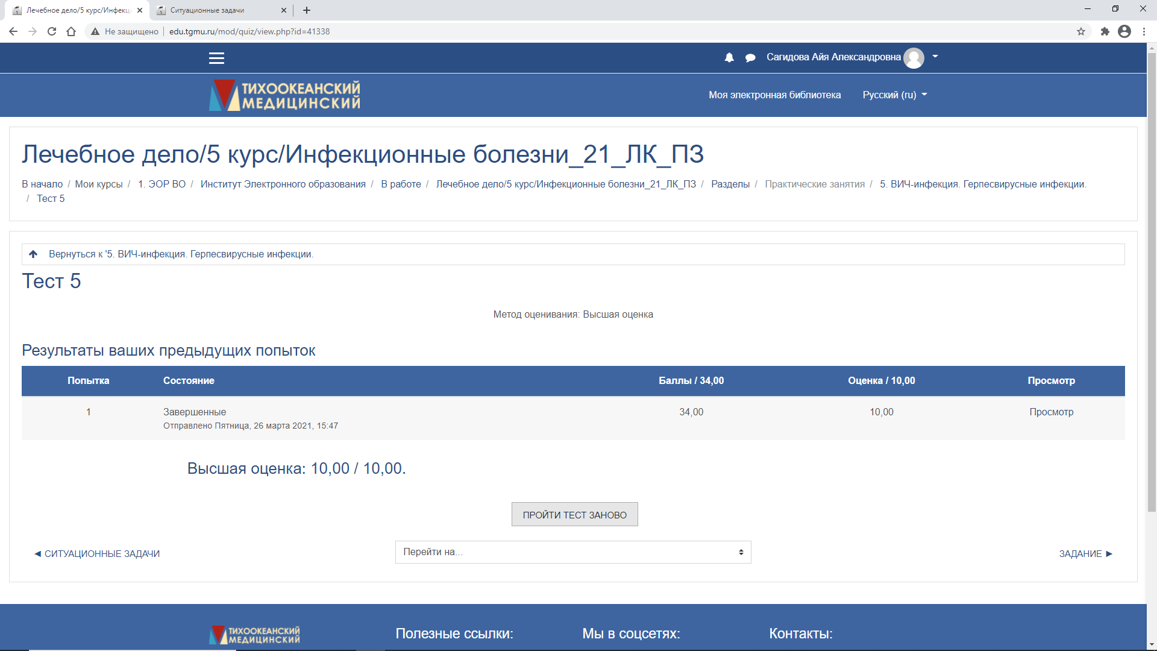The height and width of the screenshot is (651, 1157).
Task: Open the Русский (ru) language dropdown
Action: (894, 95)
